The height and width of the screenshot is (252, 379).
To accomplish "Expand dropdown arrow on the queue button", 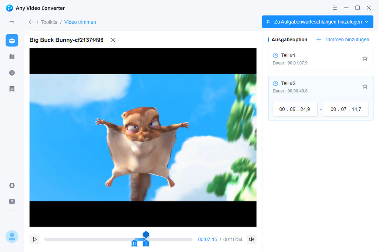I will coord(366,22).
